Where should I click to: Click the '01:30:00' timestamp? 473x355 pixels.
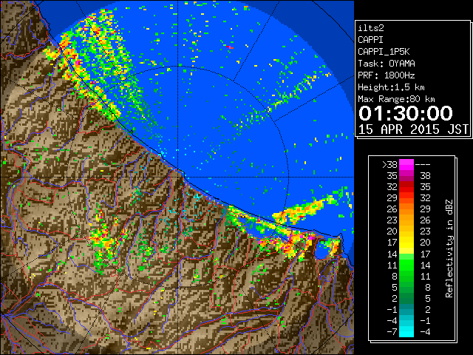point(406,113)
